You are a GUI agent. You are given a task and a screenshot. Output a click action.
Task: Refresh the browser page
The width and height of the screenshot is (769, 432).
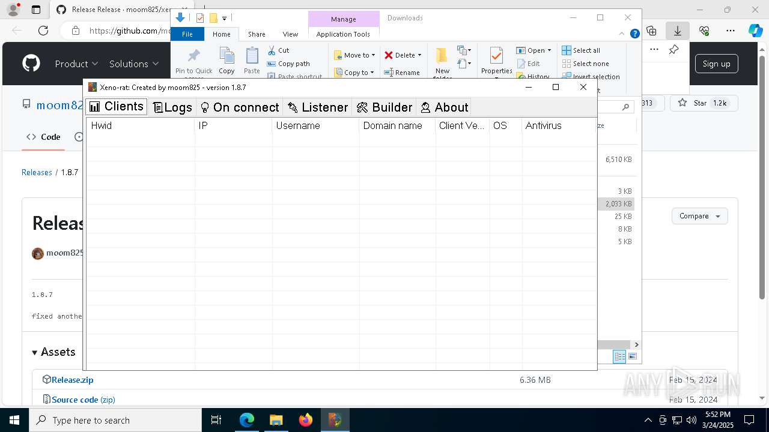(43, 31)
